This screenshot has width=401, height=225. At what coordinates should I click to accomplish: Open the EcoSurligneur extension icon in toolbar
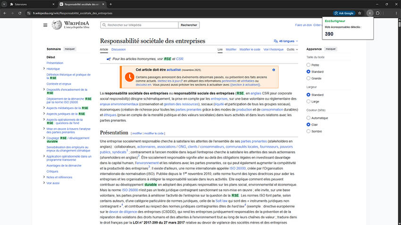tap(370, 13)
